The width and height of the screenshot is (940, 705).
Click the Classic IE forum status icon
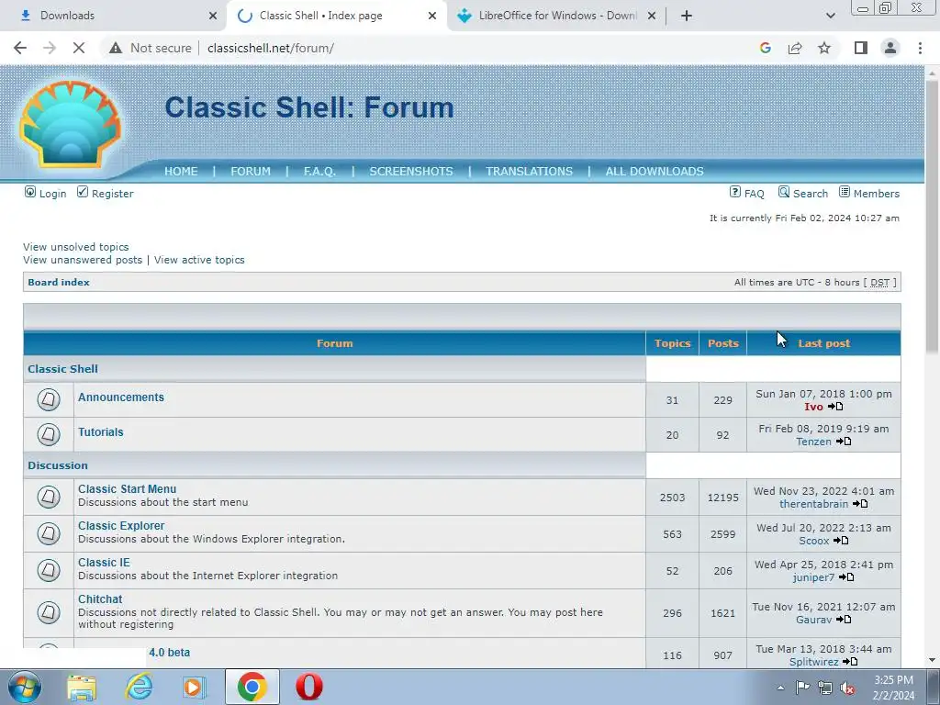pos(49,570)
